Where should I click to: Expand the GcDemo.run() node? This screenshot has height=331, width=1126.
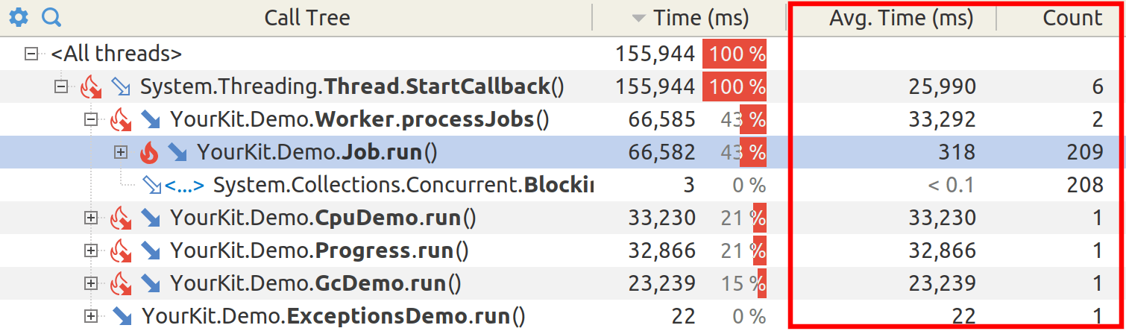91,283
